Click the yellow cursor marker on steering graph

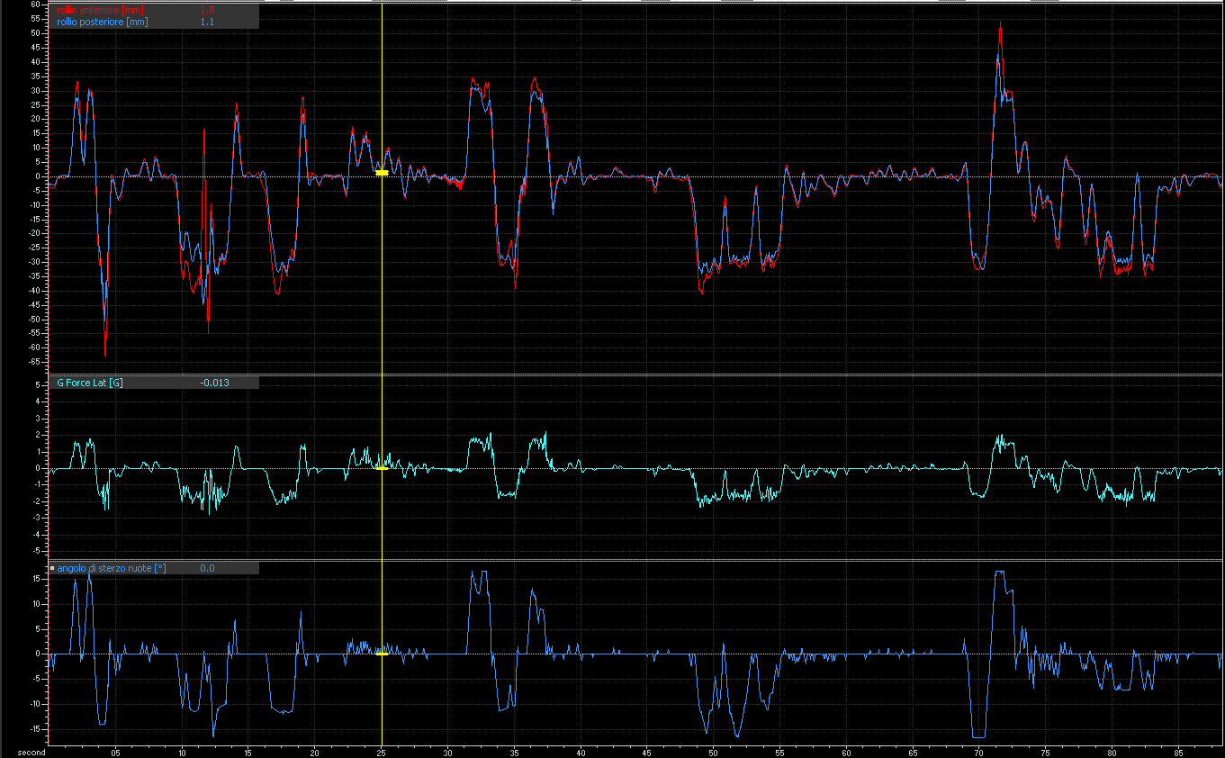(382, 654)
